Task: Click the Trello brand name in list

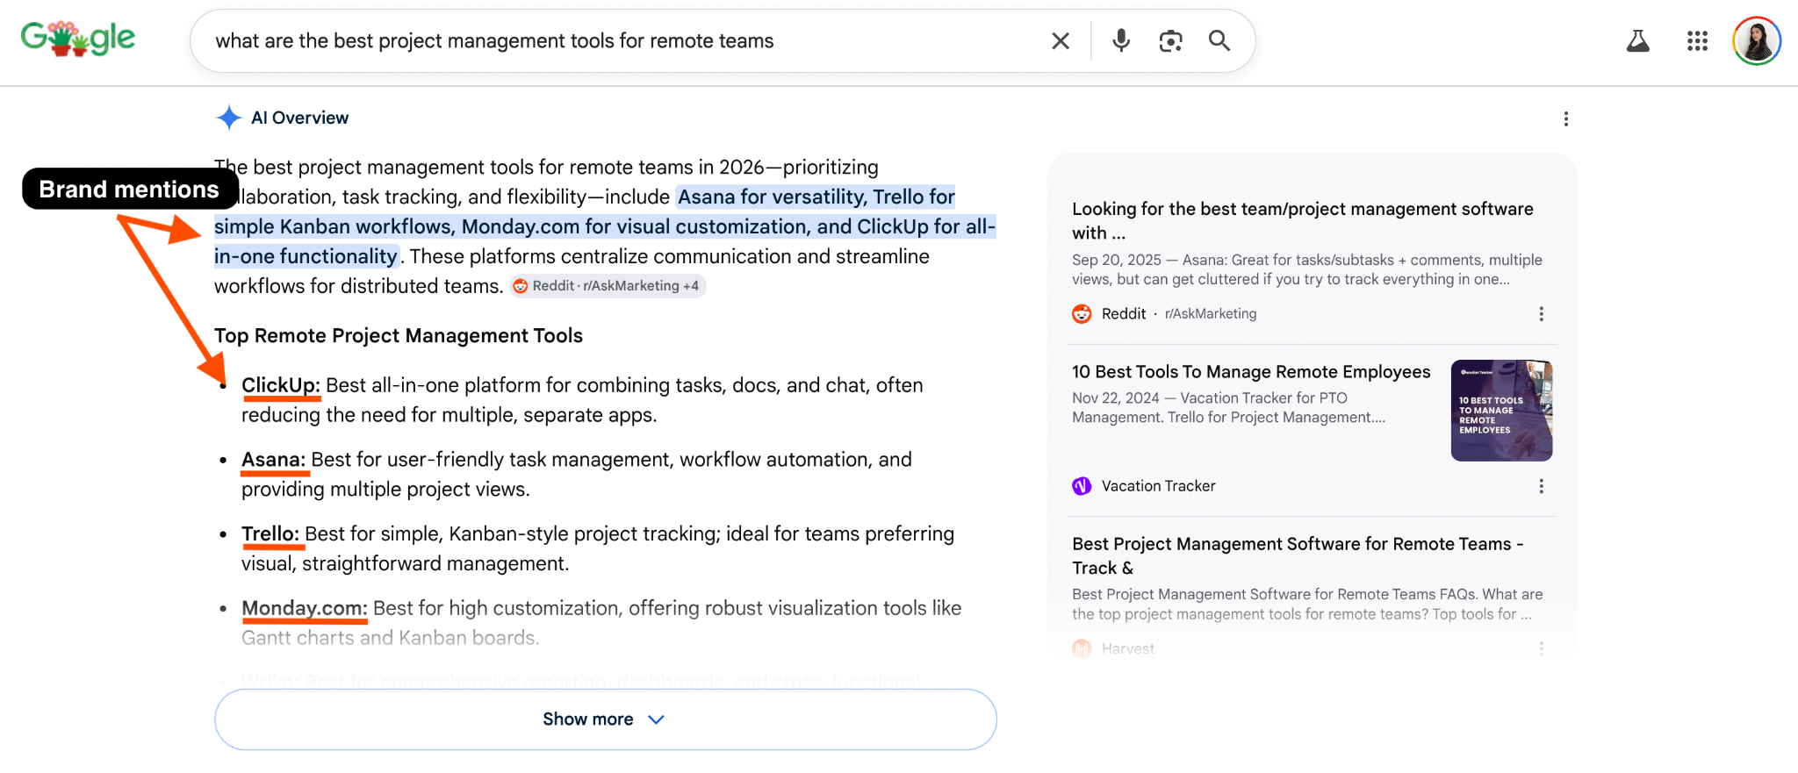Action: click(270, 534)
